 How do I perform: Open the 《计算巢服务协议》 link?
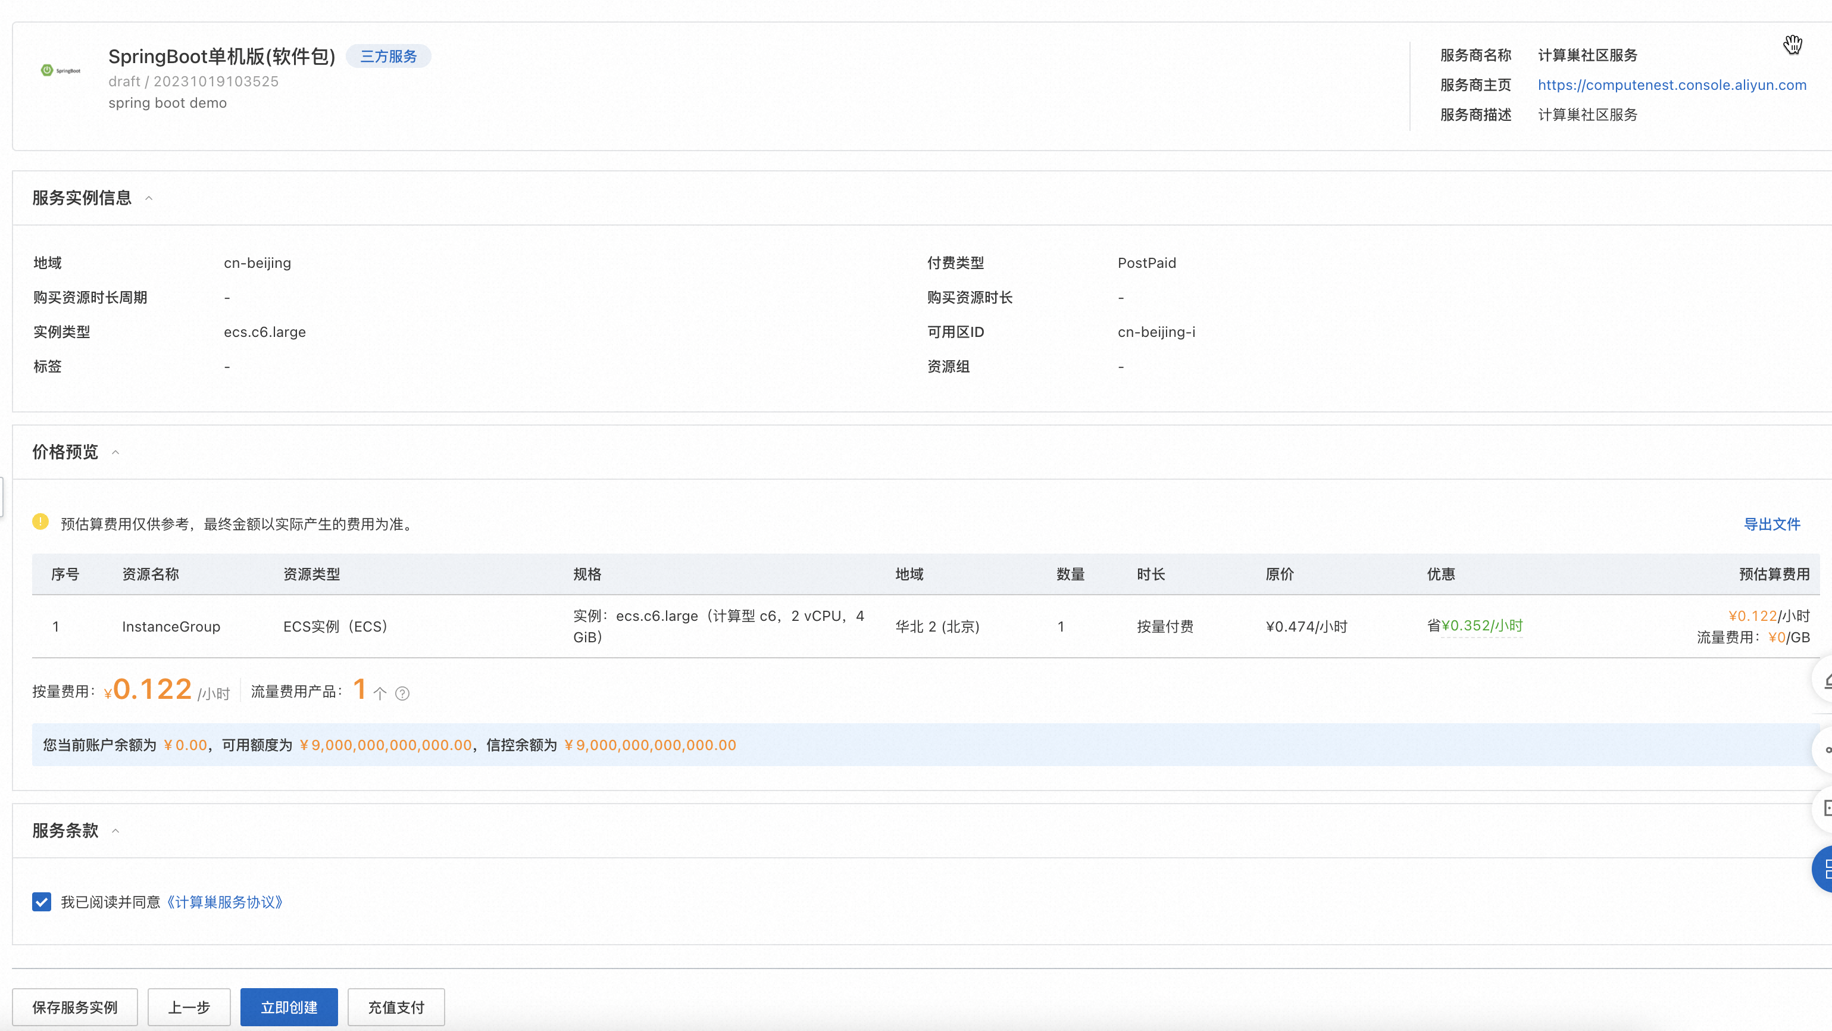click(226, 902)
